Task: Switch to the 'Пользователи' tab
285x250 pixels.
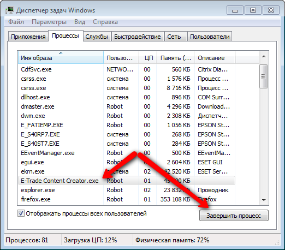Action: tap(210, 37)
